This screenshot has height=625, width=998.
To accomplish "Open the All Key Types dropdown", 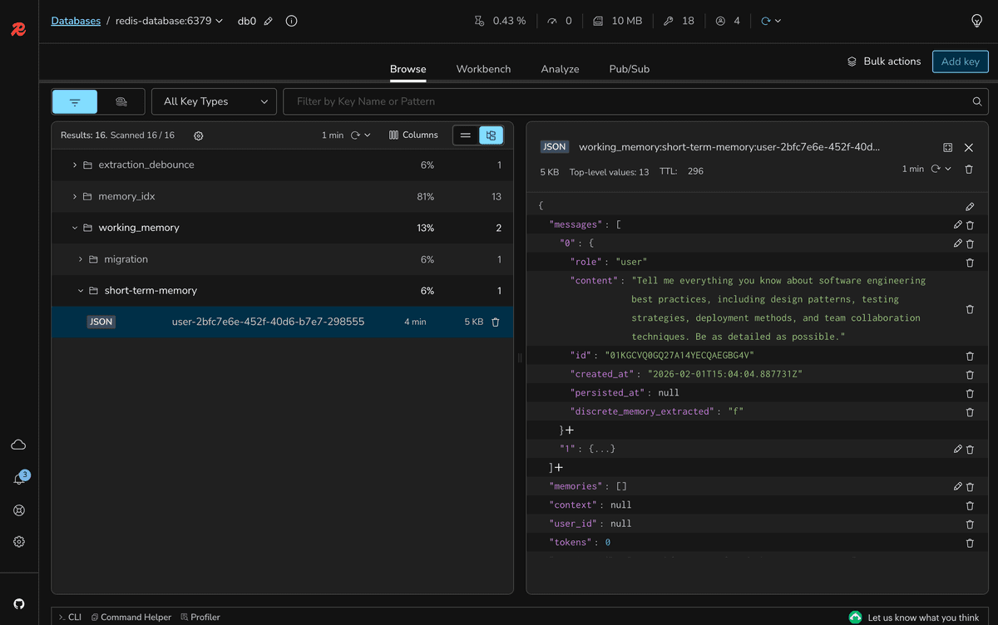I will coord(213,101).
